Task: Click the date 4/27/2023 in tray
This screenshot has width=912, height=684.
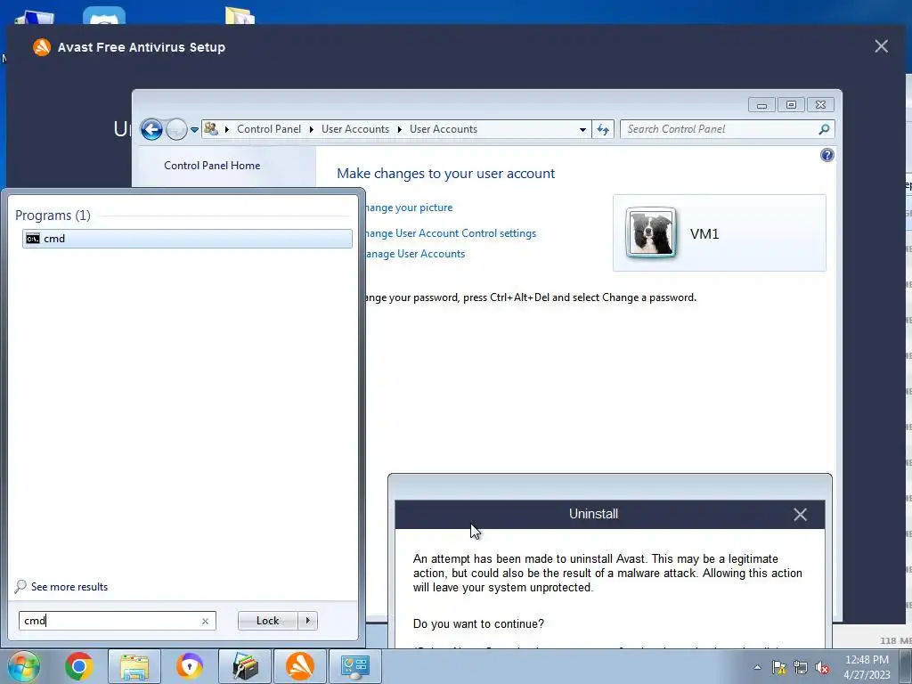Action: click(x=867, y=675)
